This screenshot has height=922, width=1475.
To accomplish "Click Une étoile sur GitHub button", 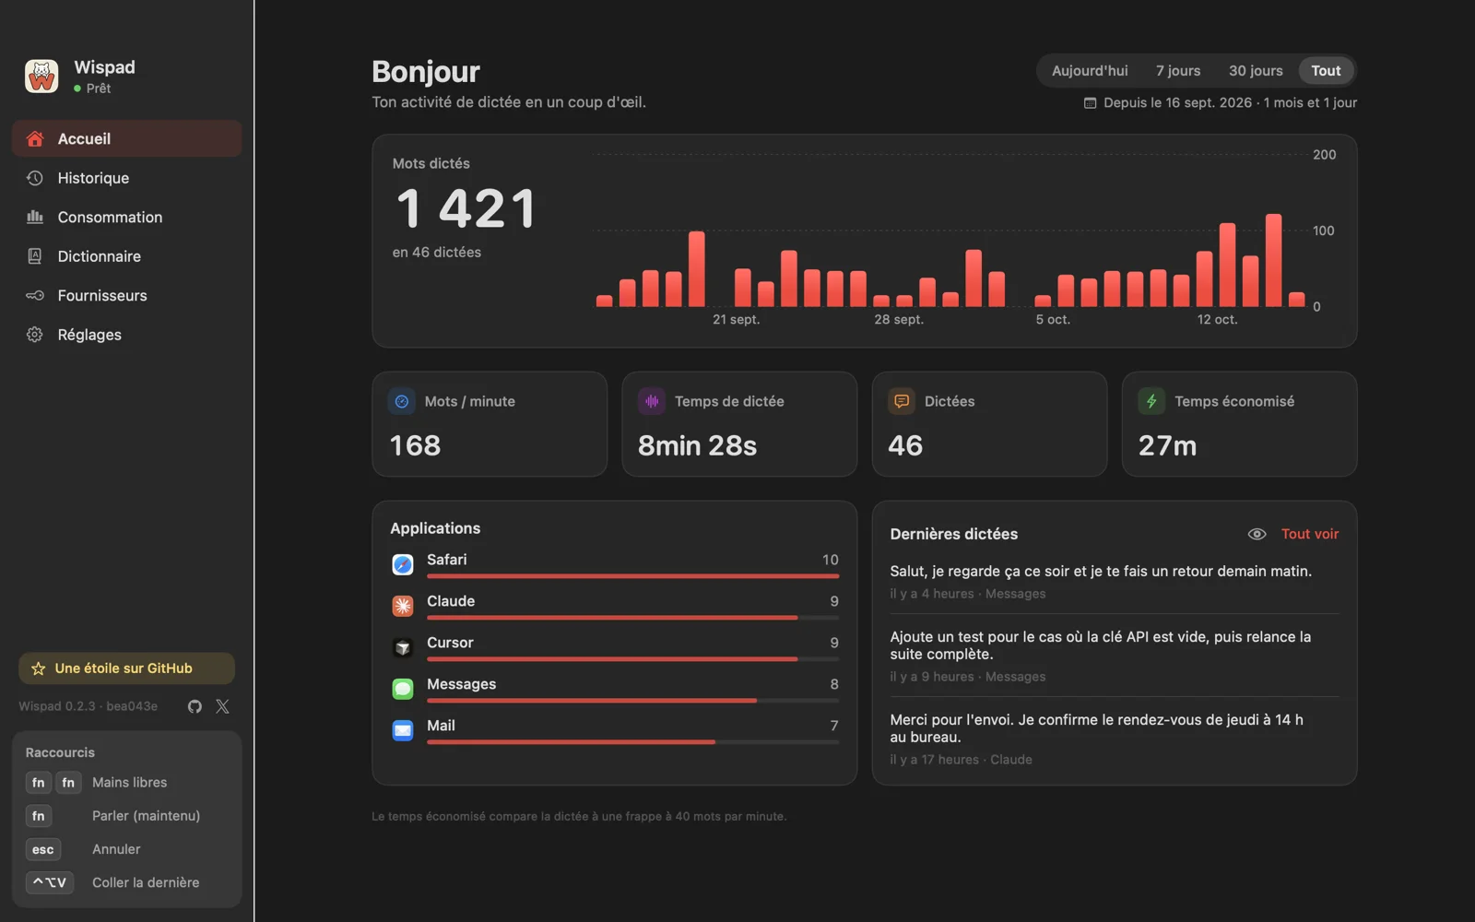I will tap(126, 668).
